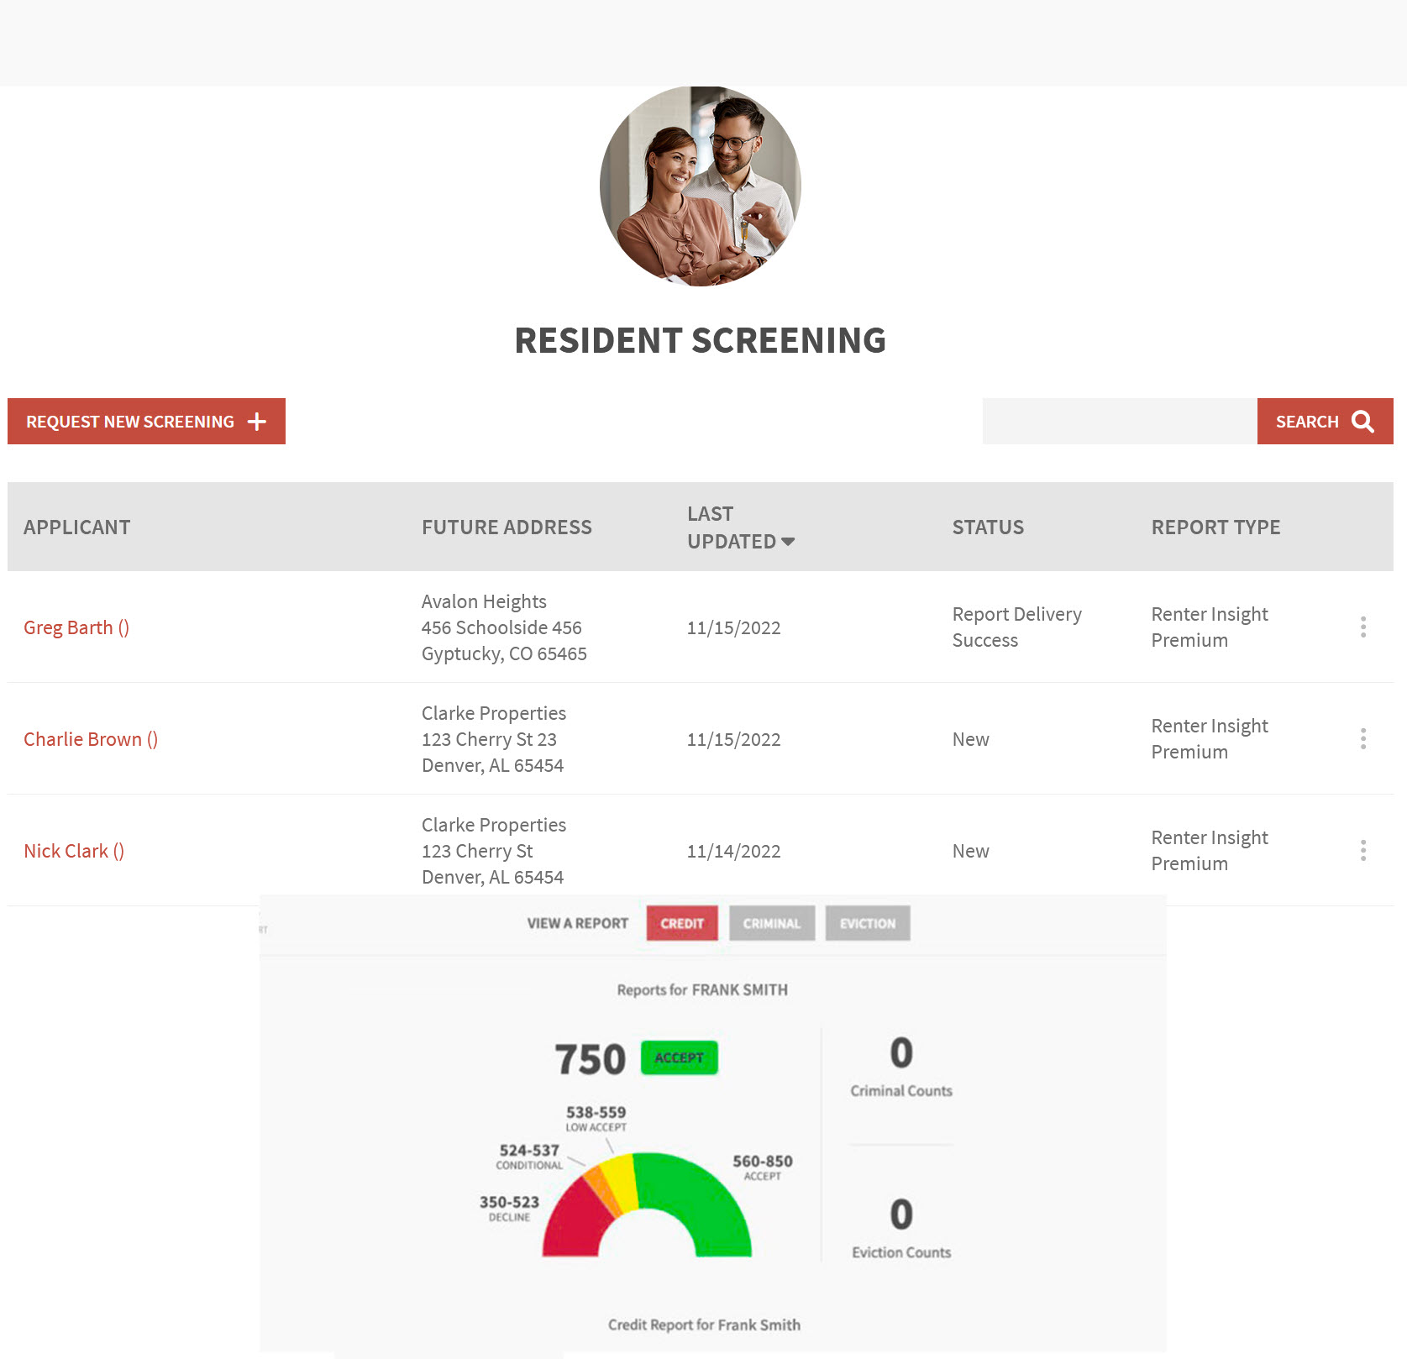Image resolution: width=1407 pixels, height=1359 pixels.
Task: Click the REQUEST NEW SCREENING button
Action: 146,421
